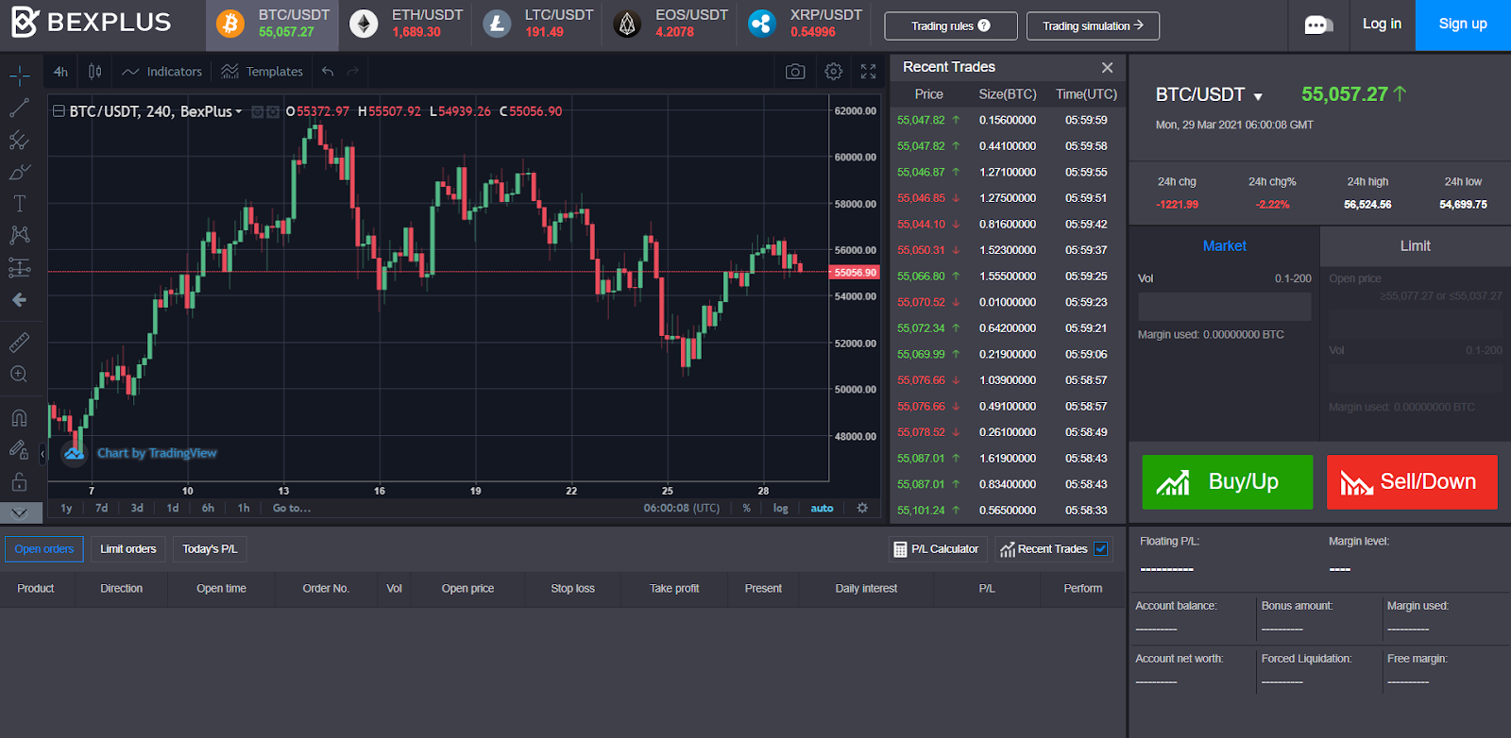Take a chart snapshot with camera icon

795,72
